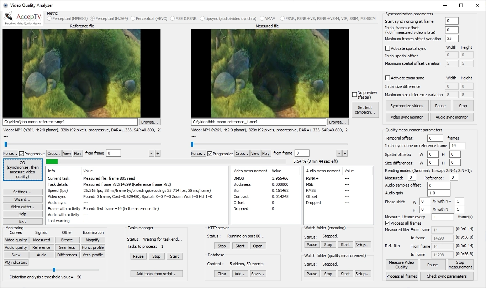Save the database
Viewport: 486px width, 288px height.
258,274
